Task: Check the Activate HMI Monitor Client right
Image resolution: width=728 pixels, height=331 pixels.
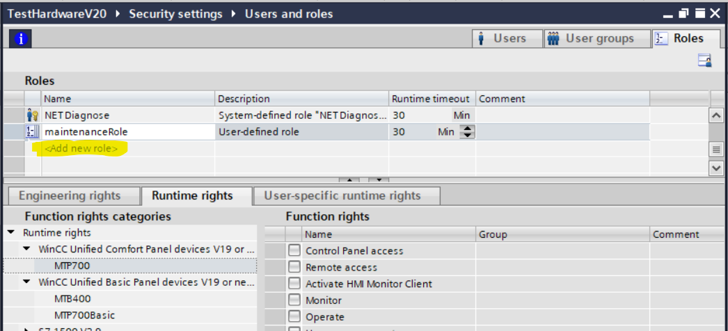Action: coord(295,284)
